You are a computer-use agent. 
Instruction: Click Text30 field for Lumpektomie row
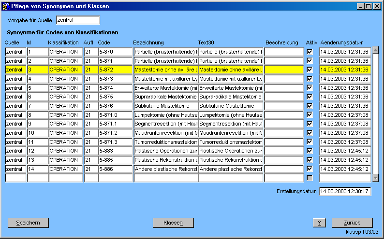click(230, 115)
